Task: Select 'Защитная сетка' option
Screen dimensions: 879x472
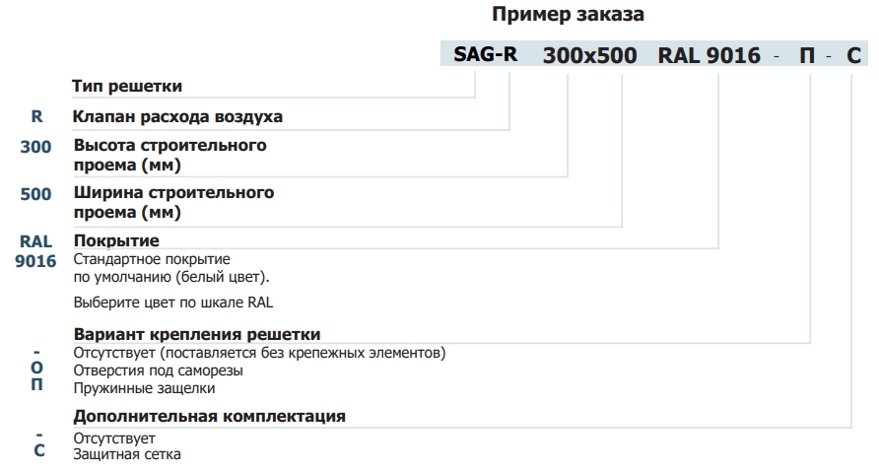Action: pyautogui.click(x=127, y=454)
